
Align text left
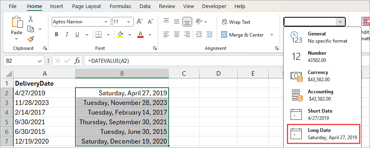coord(166,35)
